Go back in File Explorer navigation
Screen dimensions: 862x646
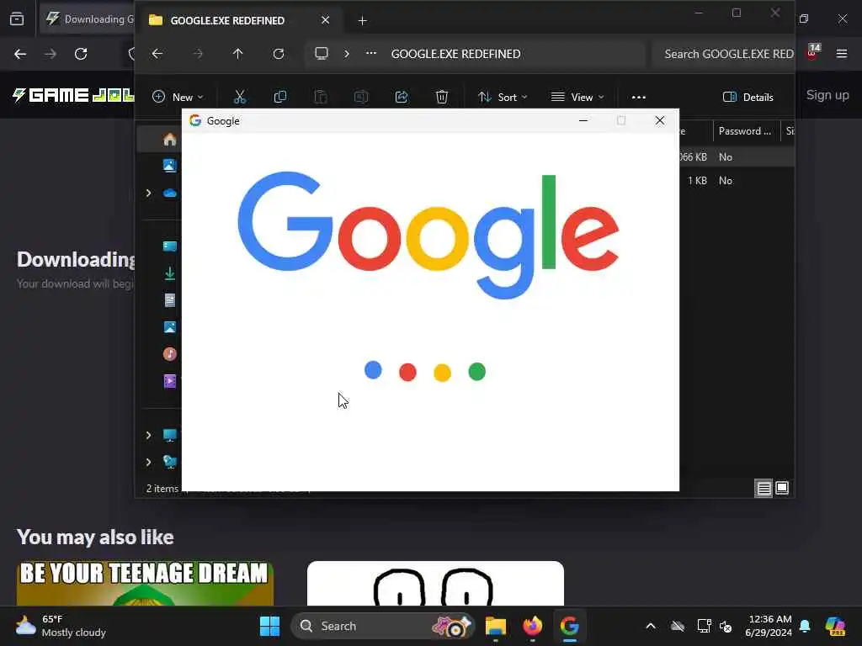click(x=157, y=54)
